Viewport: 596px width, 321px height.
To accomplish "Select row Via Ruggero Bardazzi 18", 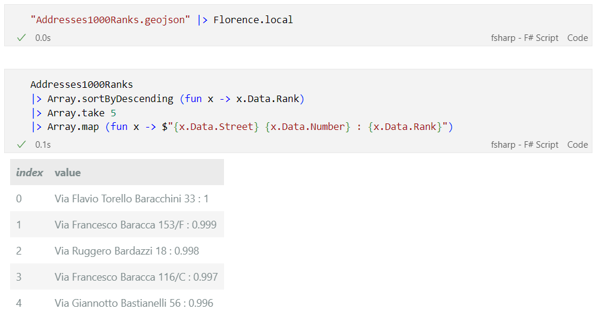I will (x=117, y=251).
